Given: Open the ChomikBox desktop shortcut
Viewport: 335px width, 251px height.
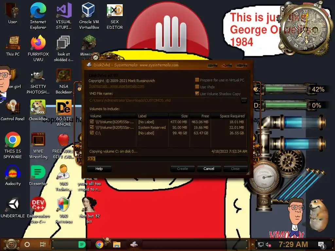Looking at the screenshot, I should (38, 110).
